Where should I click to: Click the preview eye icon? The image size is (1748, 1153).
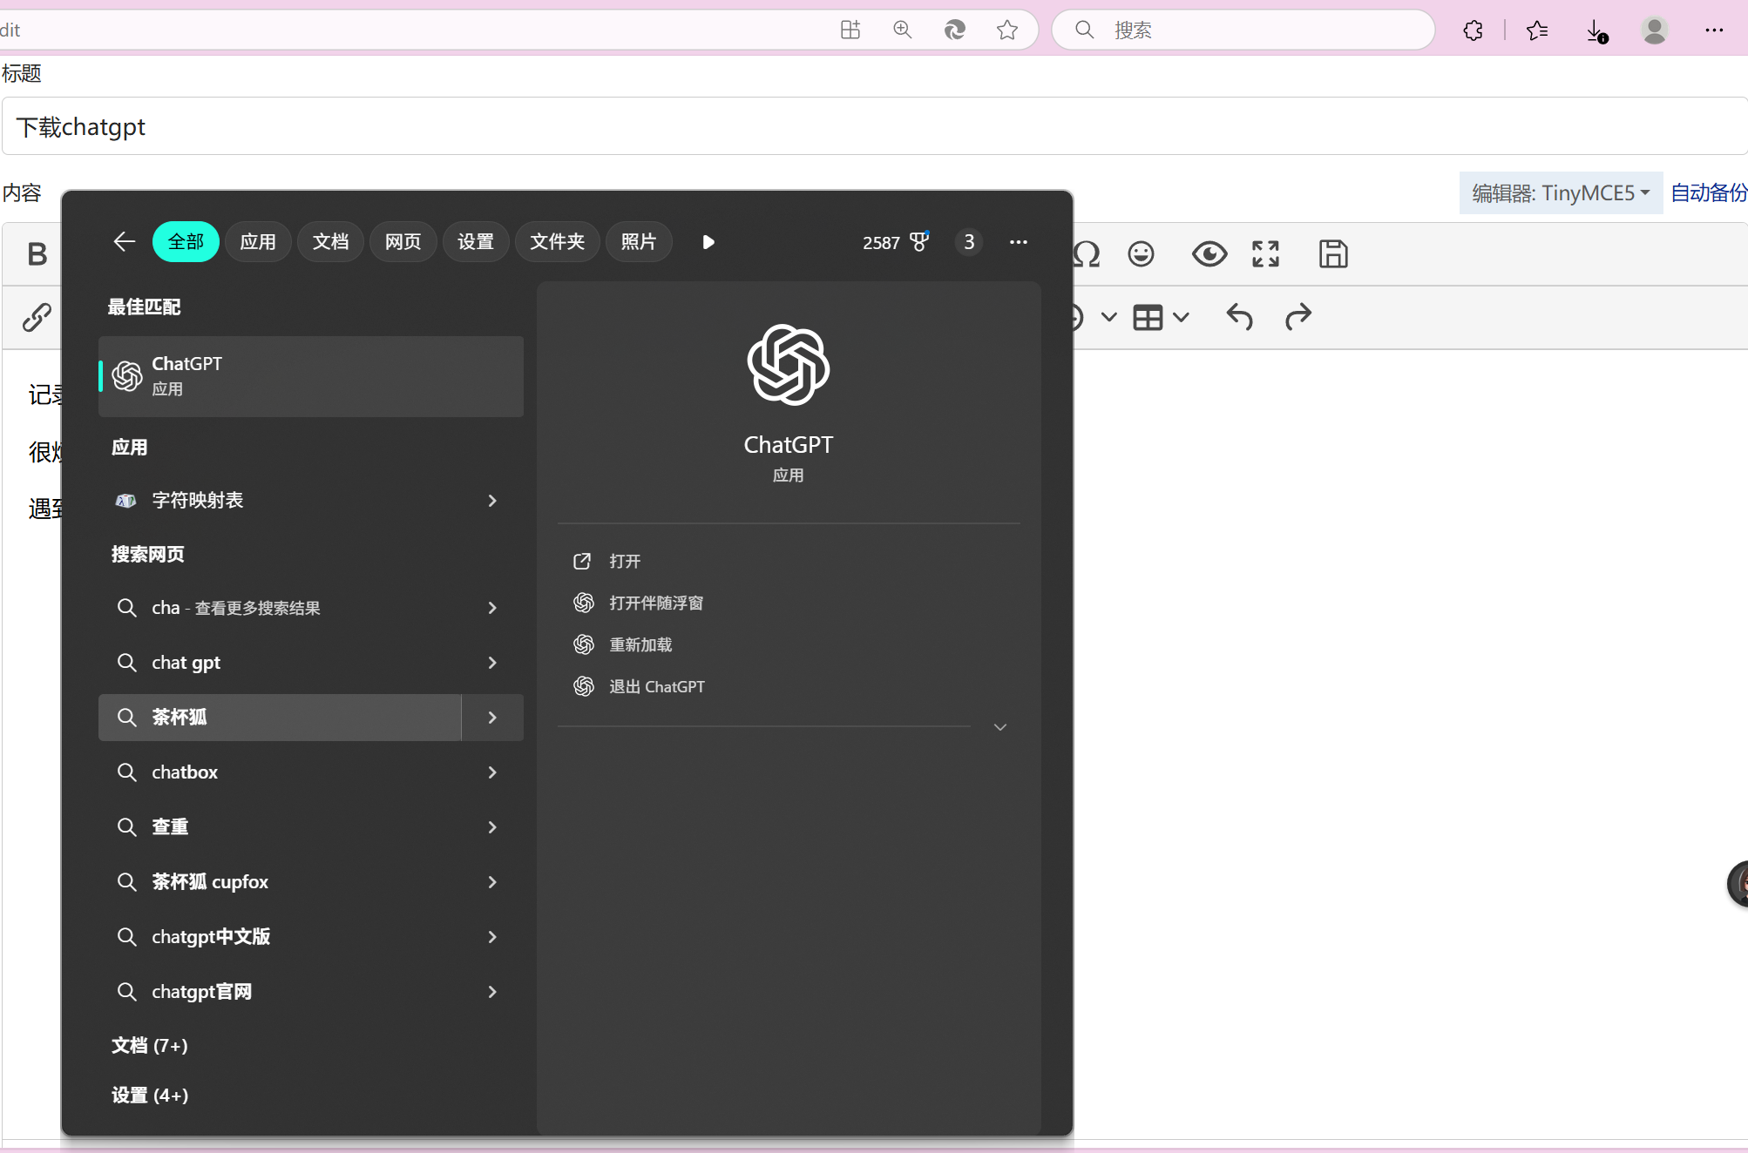point(1209,254)
